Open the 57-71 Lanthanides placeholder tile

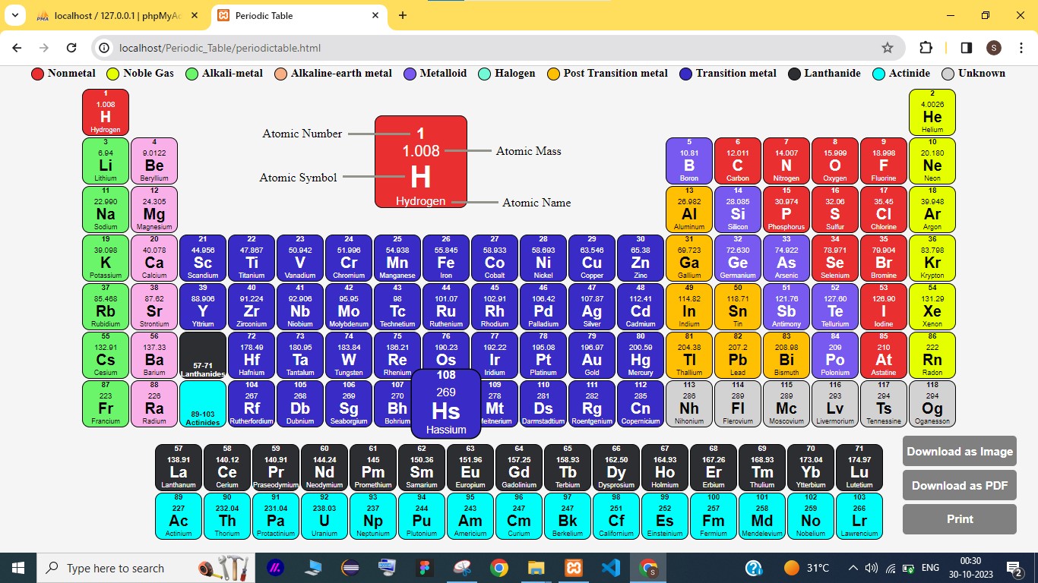203,355
